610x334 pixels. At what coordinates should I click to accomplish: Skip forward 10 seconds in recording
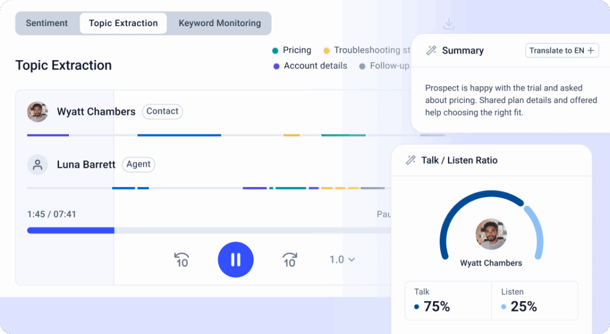pos(290,260)
